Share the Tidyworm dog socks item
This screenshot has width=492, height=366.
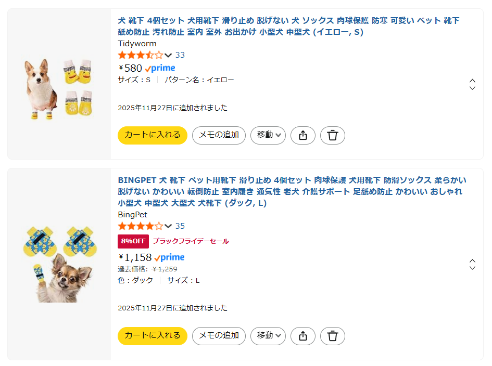click(303, 136)
